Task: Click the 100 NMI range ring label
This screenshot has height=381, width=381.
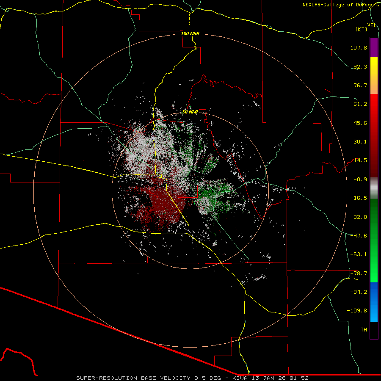Action: click(x=190, y=33)
